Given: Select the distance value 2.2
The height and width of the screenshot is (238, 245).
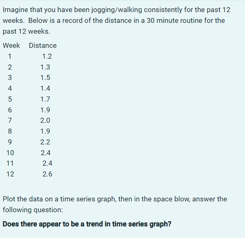Looking at the screenshot, I should [45, 142].
